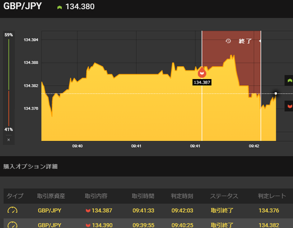Click the 09:42 time axis label
Image resolution: width=293 pixels, height=228 pixels.
(254, 146)
